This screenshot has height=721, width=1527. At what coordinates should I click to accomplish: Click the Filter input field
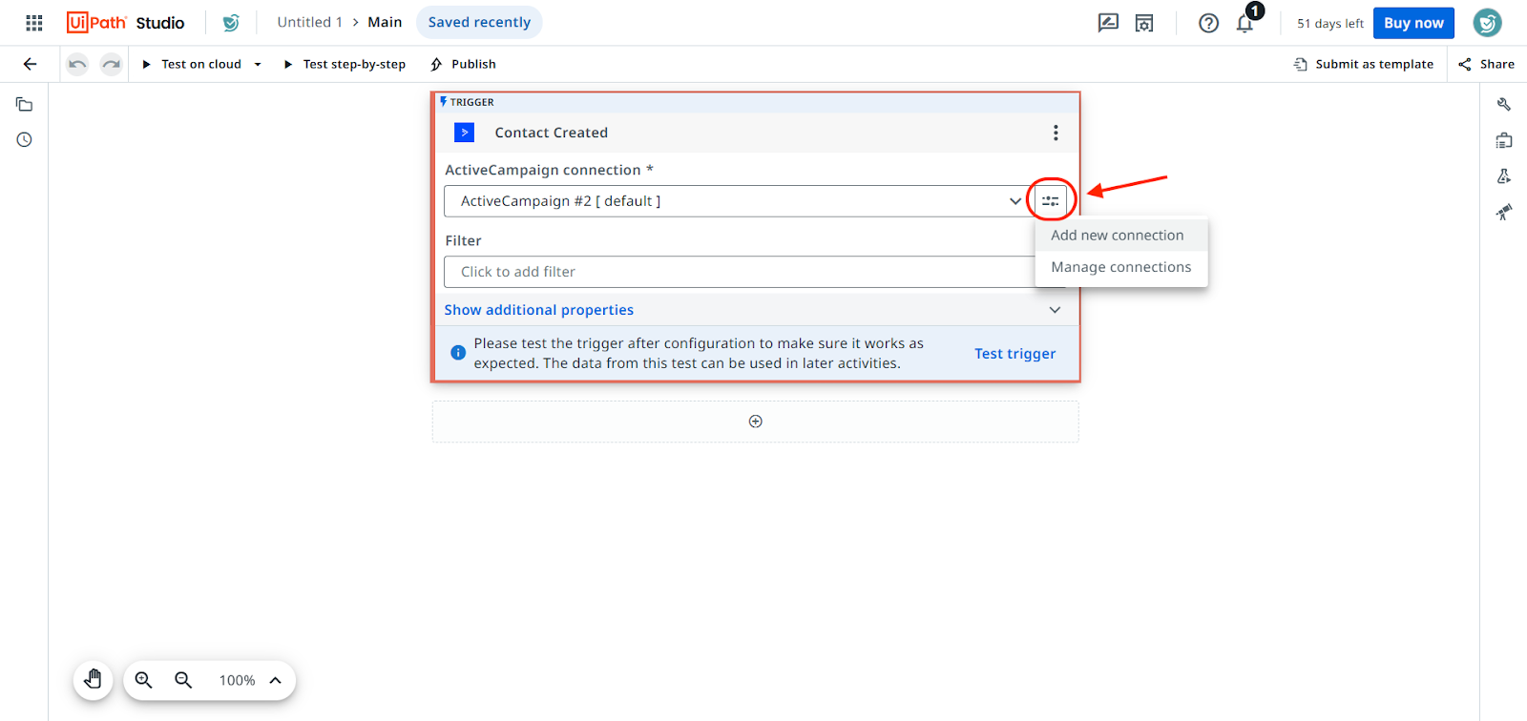[x=735, y=272]
